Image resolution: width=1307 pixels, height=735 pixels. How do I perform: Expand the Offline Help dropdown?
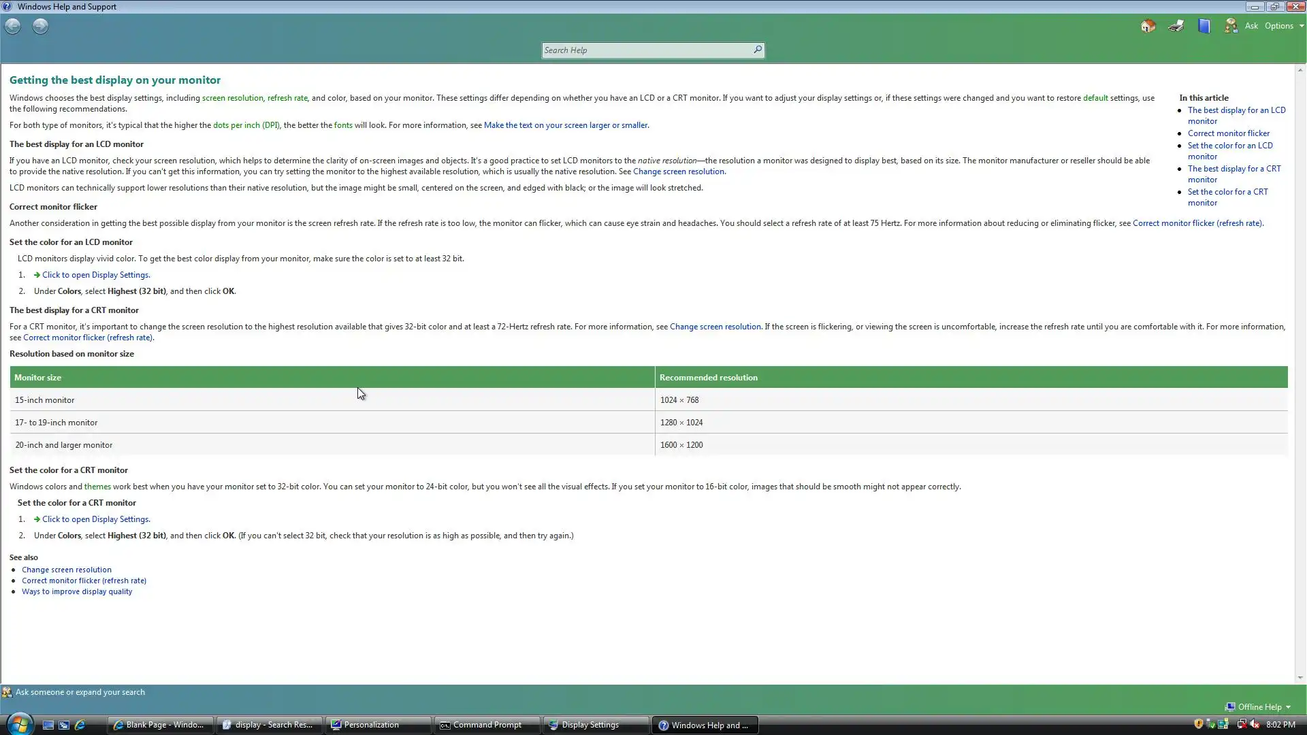1259,706
